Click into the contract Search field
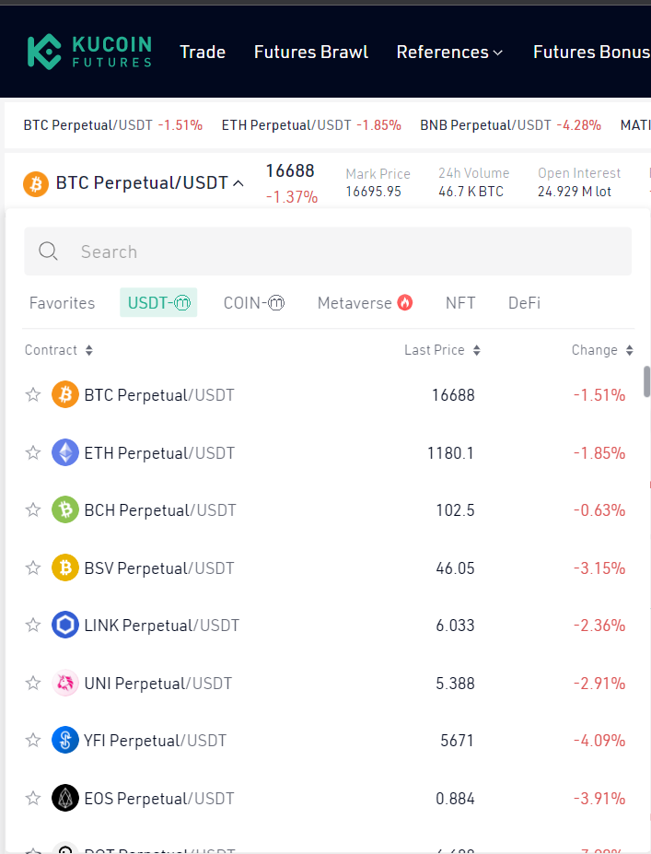This screenshot has height=854, width=651. pyautogui.click(x=350, y=252)
